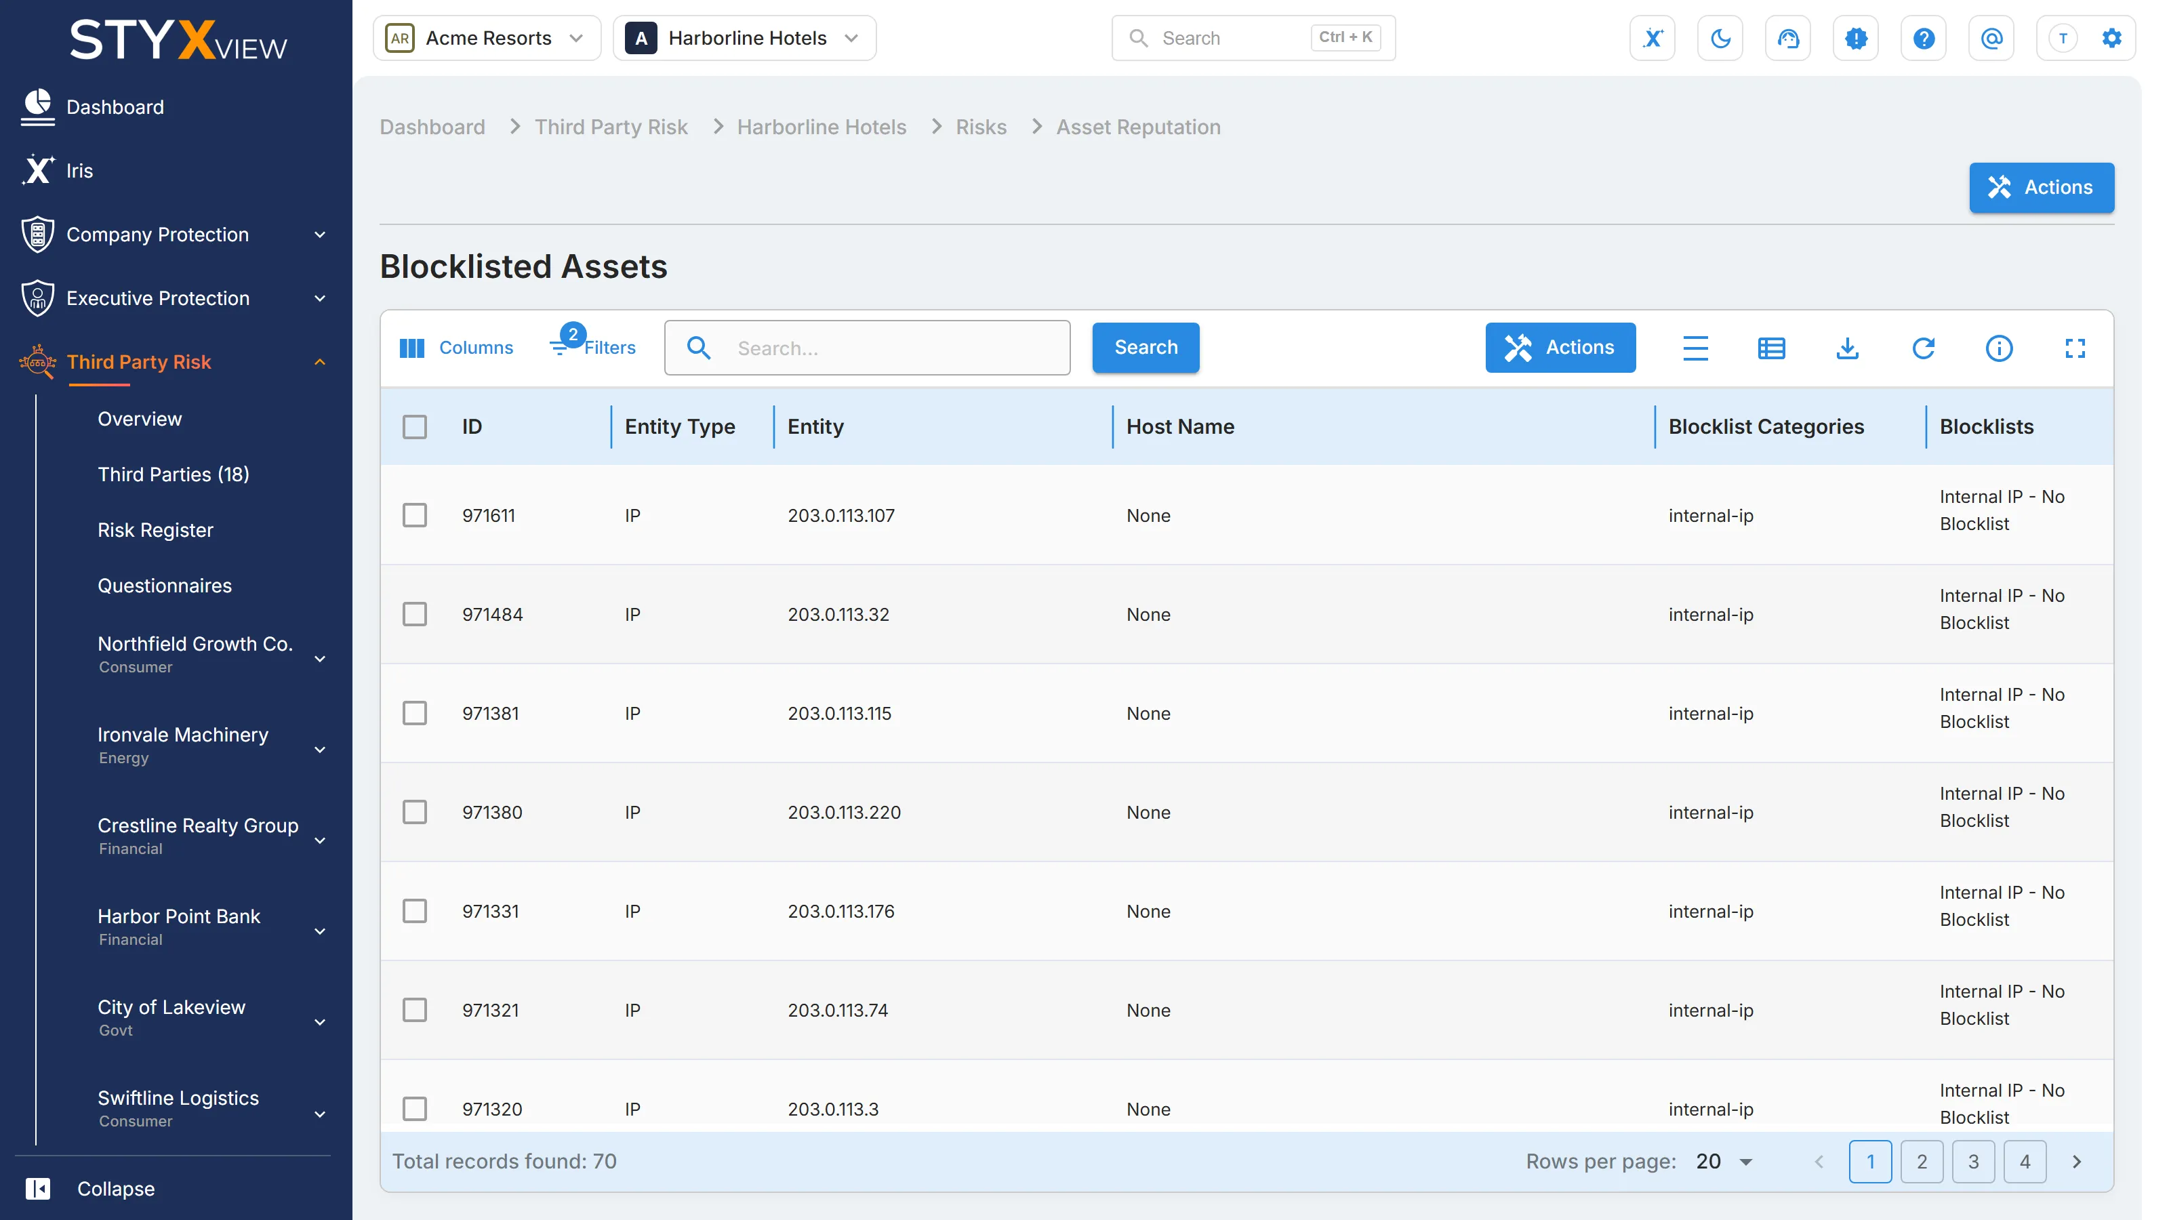Open Third Parties (18)
The height and width of the screenshot is (1220, 2169).
coord(174,474)
